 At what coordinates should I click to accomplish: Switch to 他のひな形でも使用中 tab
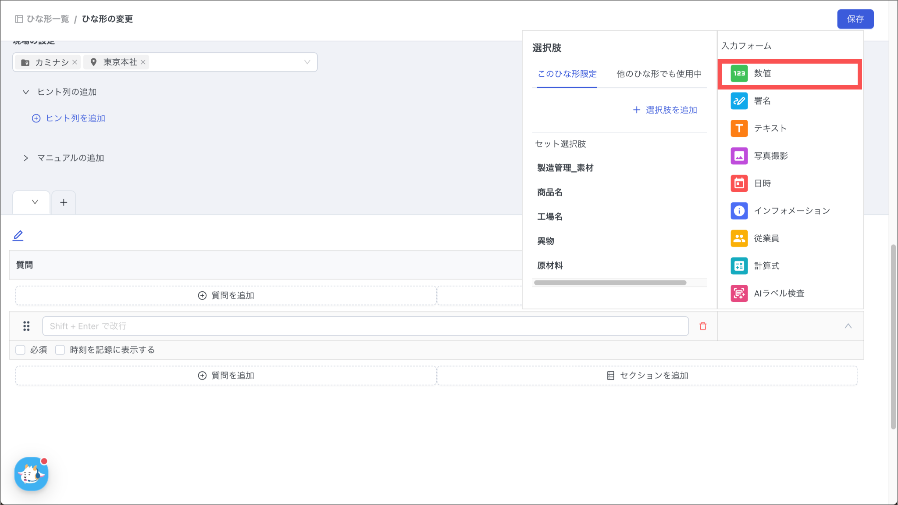(659, 74)
